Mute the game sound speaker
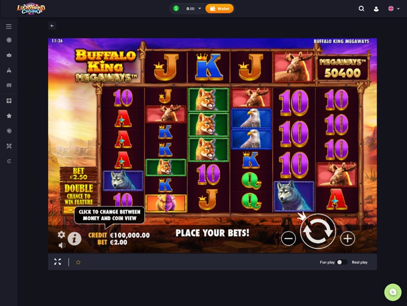Screen dimensions: 407x306 pos(62,245)
